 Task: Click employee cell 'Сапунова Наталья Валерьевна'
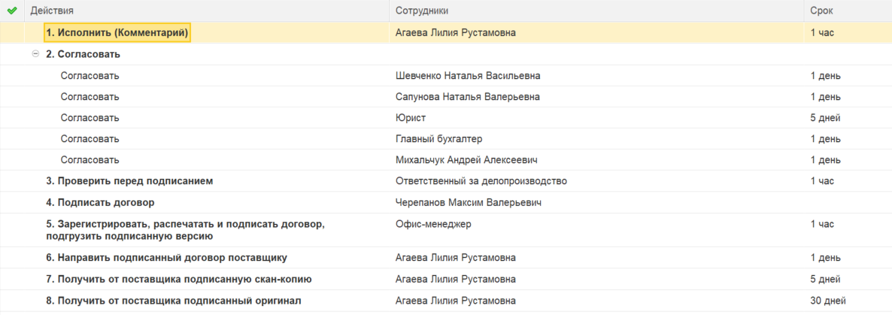(x=468, y=97)
